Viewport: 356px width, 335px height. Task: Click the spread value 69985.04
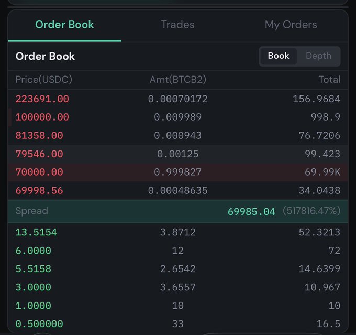251,212
